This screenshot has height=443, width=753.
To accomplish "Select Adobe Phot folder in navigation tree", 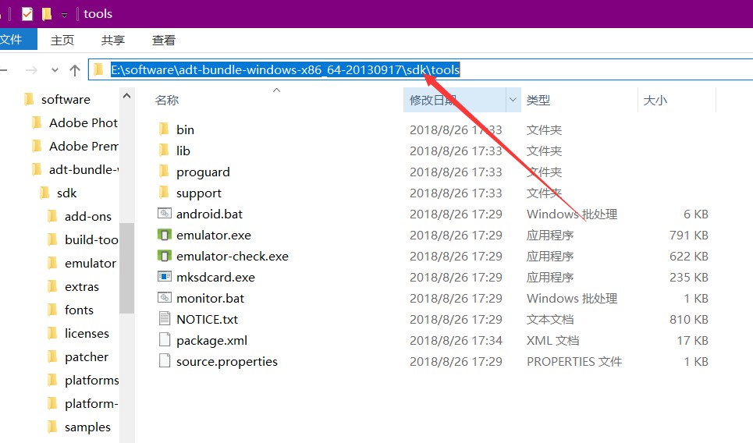I will coord(83,123).
